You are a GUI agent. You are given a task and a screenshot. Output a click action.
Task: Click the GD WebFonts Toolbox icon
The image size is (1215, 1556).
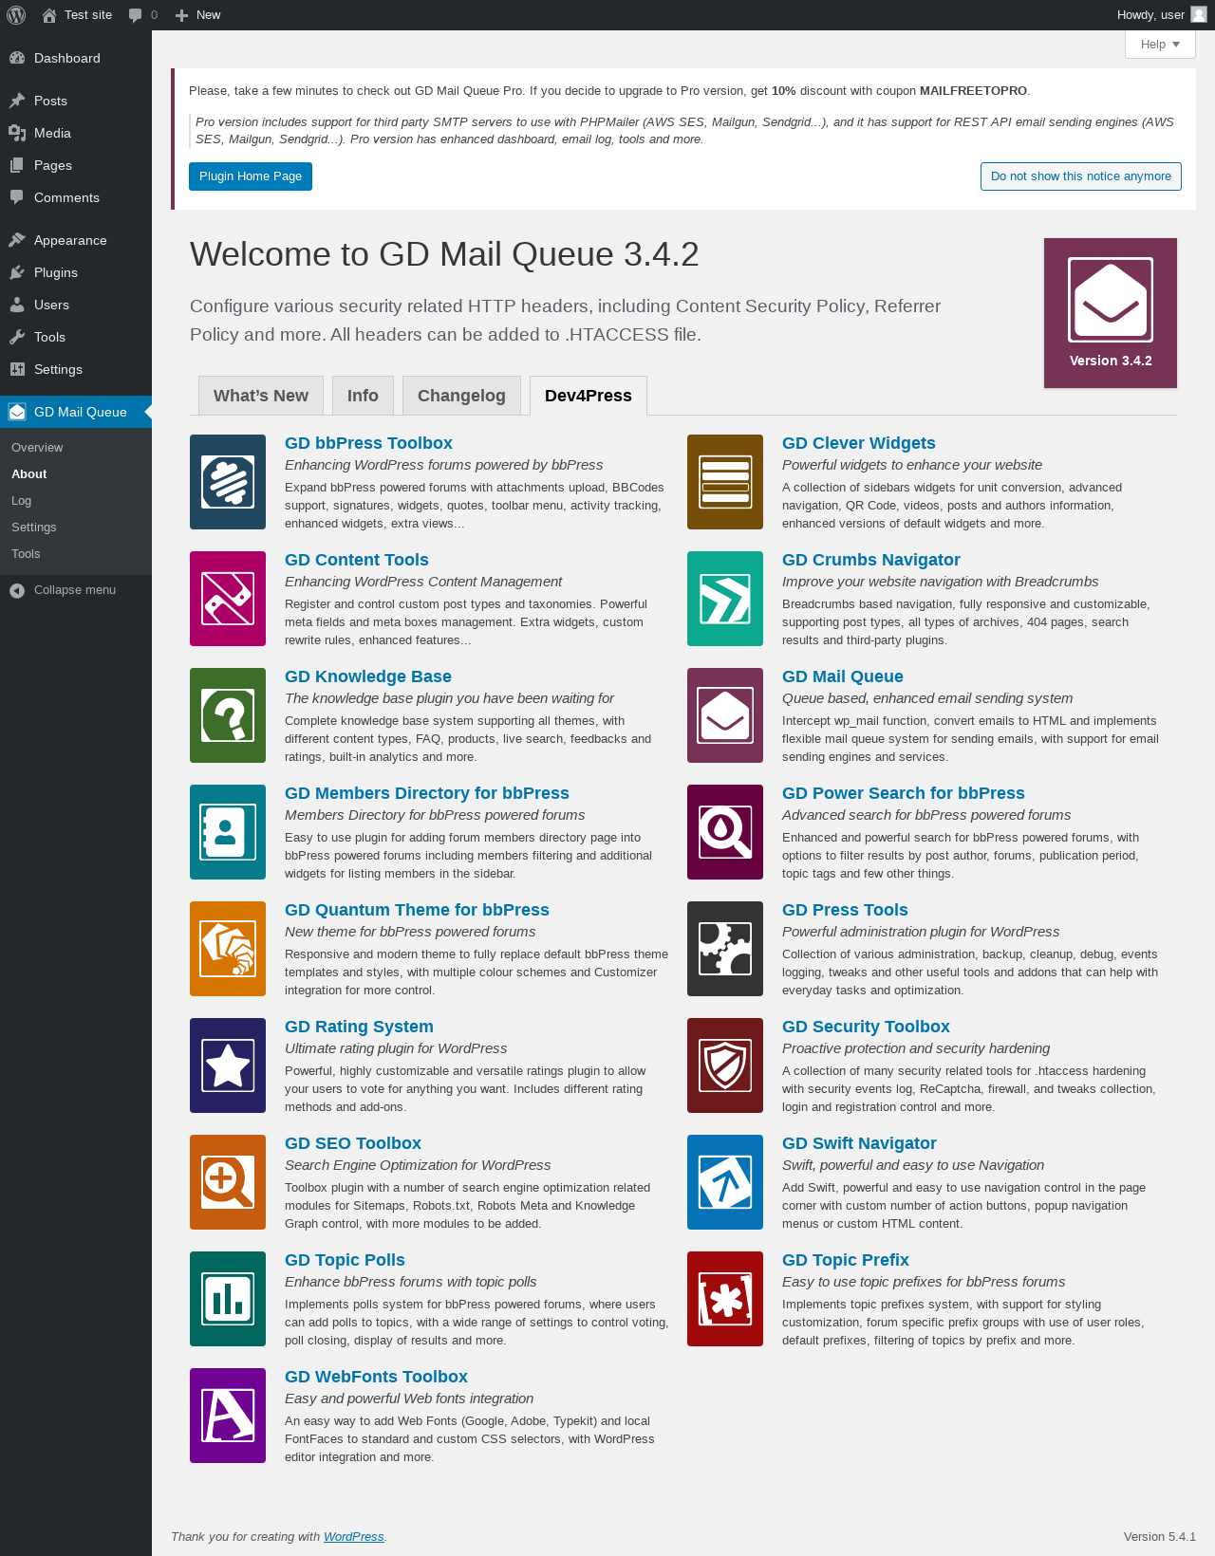point(228,1416)
